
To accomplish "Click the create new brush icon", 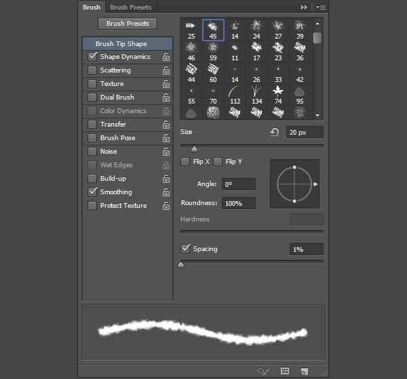I will 305,371.
